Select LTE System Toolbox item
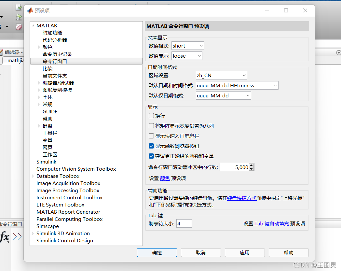341x271 pixels. pos(60,205)
